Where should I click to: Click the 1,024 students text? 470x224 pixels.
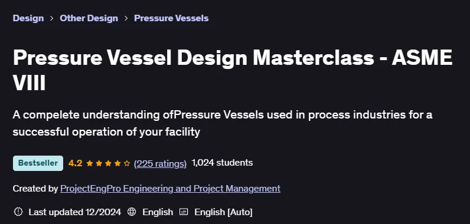222,163
